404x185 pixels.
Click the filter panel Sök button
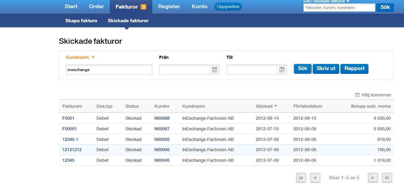click(x=303, y=69)
